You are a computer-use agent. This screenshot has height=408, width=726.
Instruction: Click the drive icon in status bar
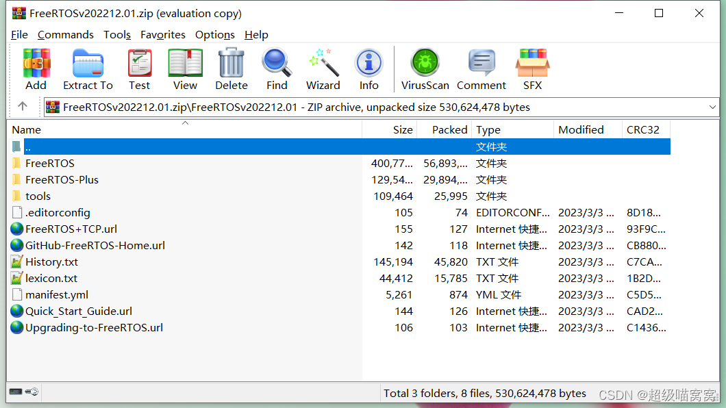(x=16, y=392)
